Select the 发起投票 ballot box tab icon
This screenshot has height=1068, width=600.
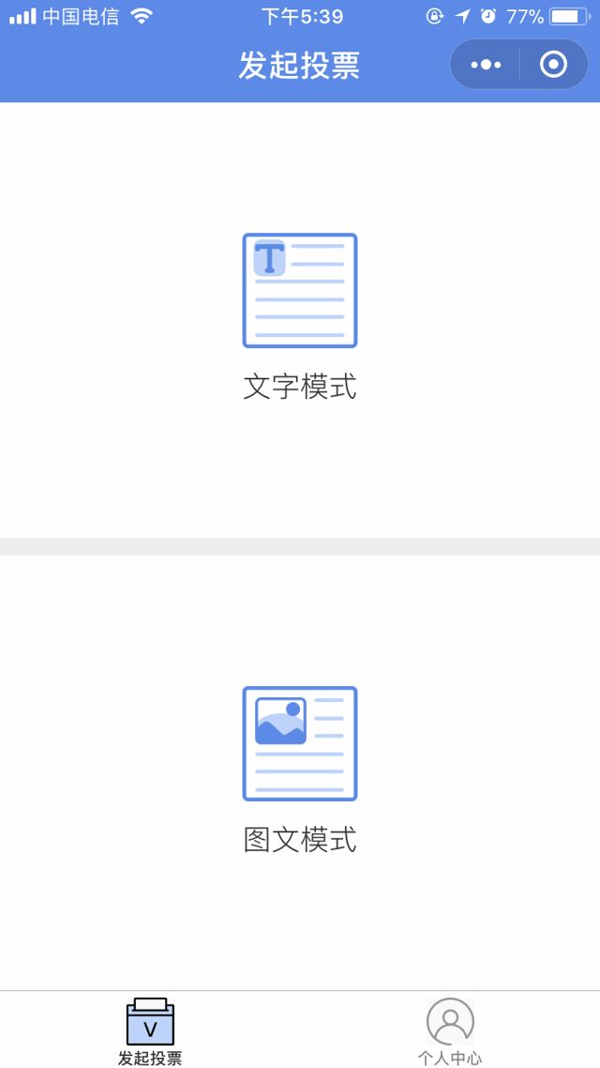150,1022
